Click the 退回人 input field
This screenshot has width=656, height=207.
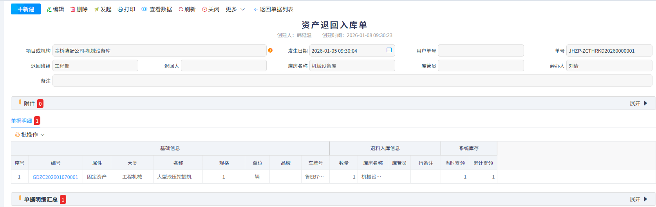pos(223,66)
